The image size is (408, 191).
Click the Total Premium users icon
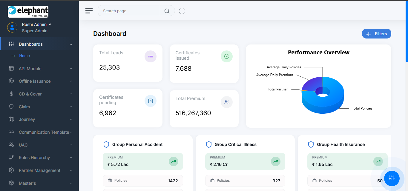[x=227, y=102]
